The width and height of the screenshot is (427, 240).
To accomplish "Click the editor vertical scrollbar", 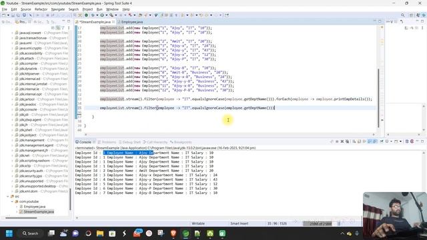I will 378,98.
